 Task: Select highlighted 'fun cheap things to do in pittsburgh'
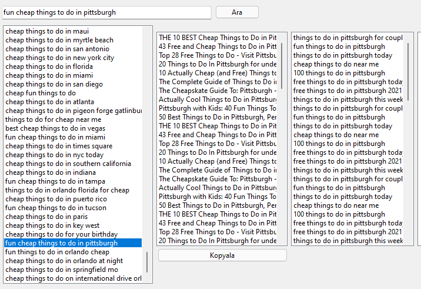point(73,243)
